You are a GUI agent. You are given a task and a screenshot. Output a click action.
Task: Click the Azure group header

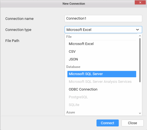click(71, 112)
